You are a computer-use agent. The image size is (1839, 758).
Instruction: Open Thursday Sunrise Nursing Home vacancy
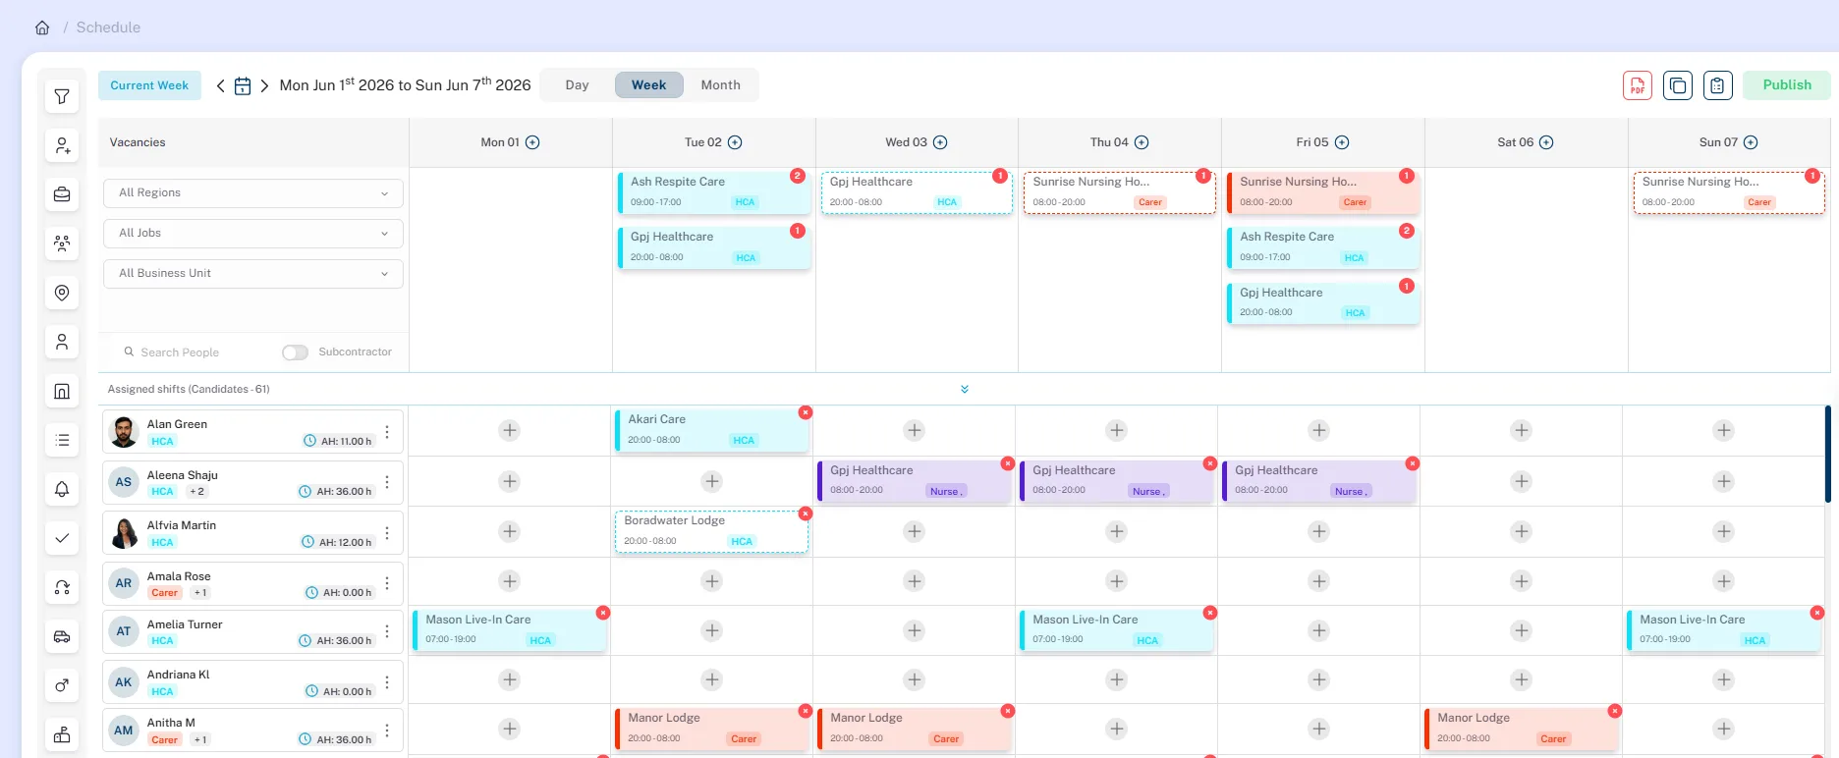(x=1120, y=191)
